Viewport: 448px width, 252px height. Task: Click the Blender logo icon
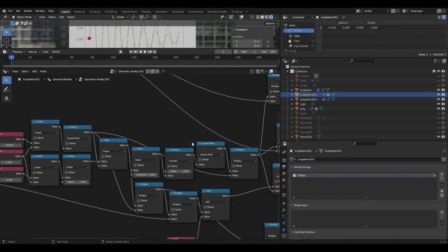[4, 11]
